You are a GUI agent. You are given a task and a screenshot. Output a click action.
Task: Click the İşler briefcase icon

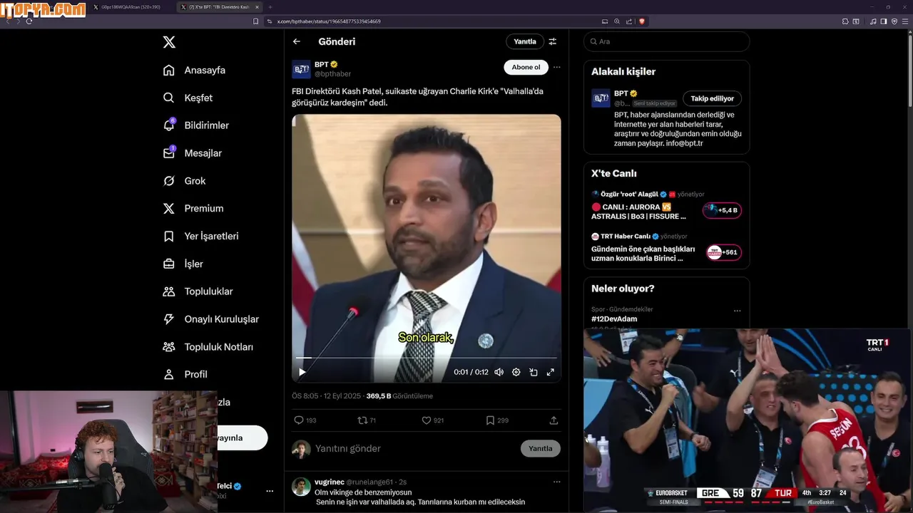pyautogui.click(x=169, y=264)
